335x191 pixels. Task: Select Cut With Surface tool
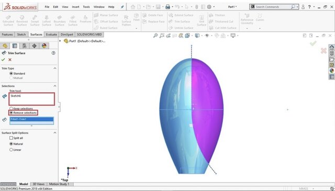click(x=222, y=28)
